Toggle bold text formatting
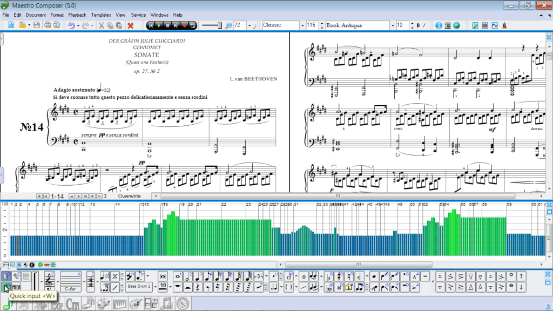The width and height of the screenshot is (553, 311). point(419,25)
